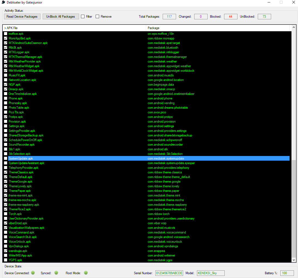Screen dimensions: 298x278
Task: Click the Root Mode green indicator
Action: tap(86, 273)
